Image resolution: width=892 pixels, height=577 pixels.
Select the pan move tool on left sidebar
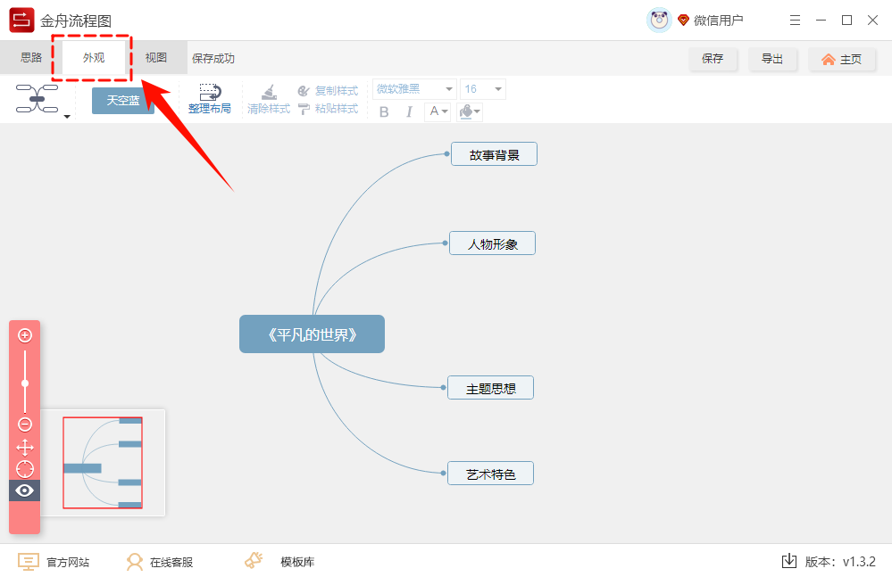click(24, 447)
